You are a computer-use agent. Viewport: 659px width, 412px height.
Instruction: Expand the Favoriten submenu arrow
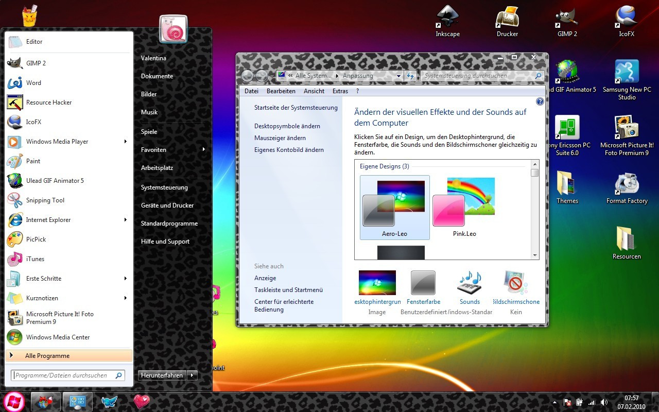click(x=203, y=149)
